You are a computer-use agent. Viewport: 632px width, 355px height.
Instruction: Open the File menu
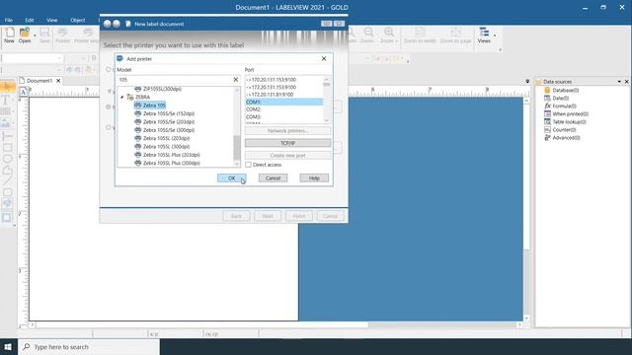[x=9, y=20]
